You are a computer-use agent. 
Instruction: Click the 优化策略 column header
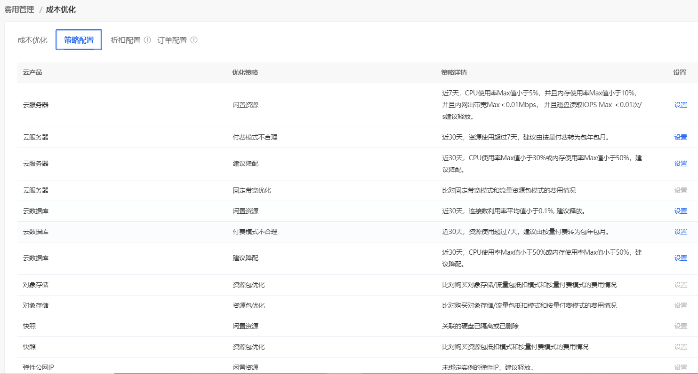[245, 72]
